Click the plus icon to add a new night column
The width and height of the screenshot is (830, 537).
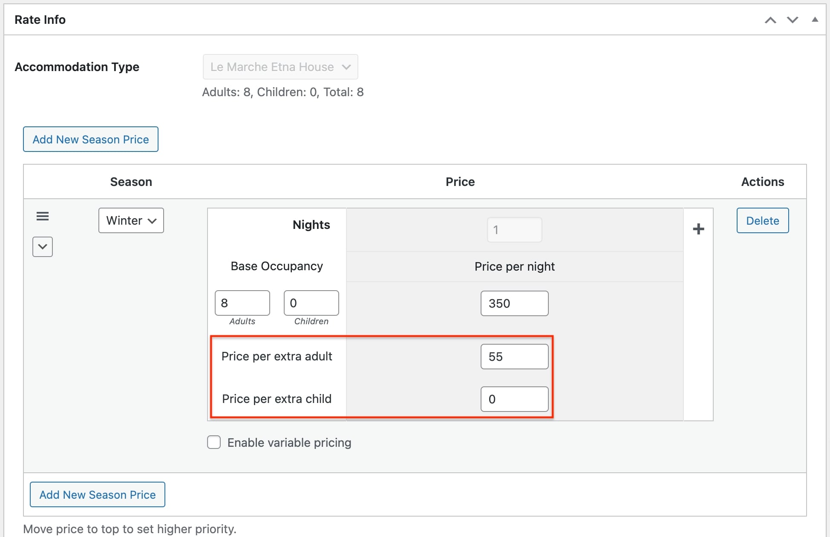pos(698,229)
